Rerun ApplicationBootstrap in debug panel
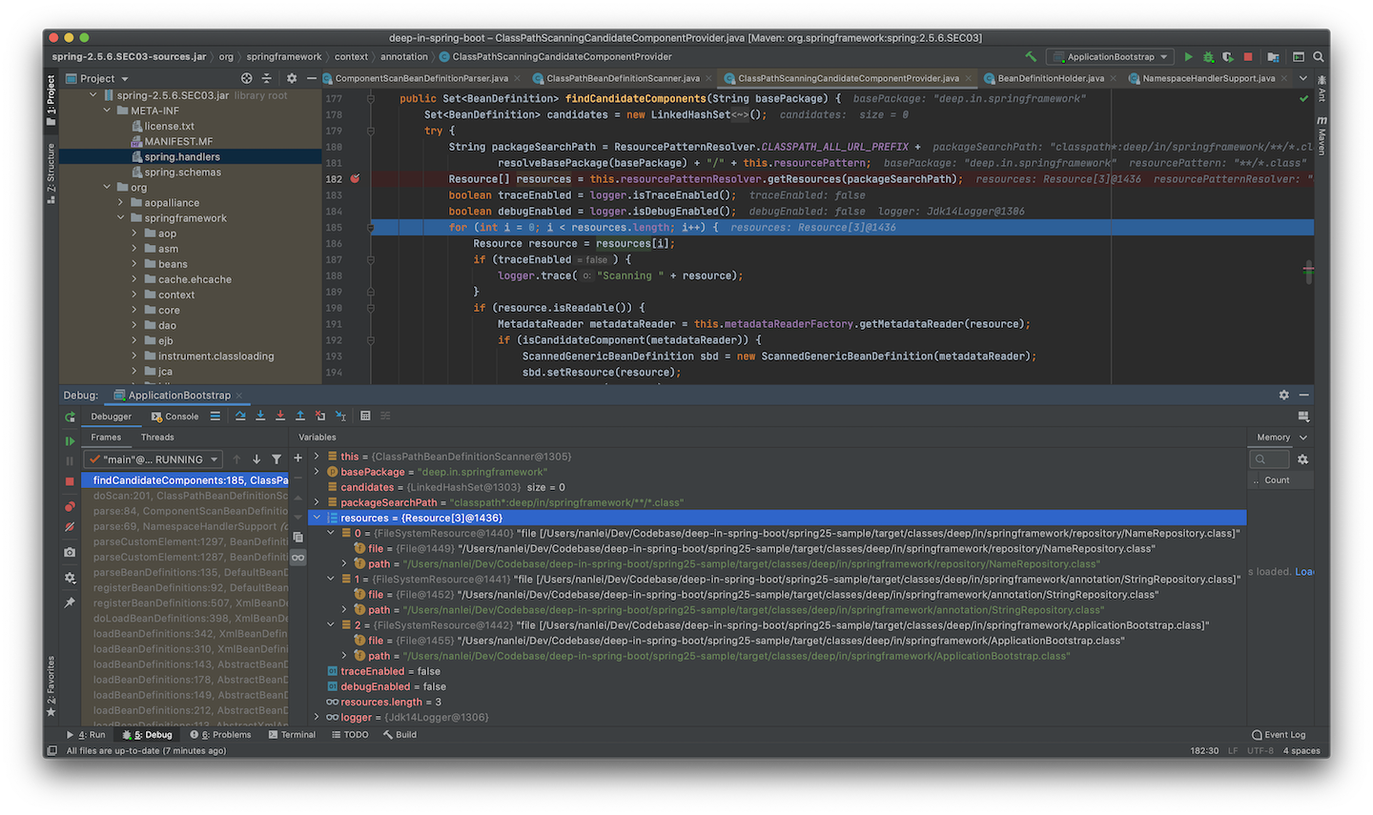Viewport: 1373px width, 815px height. (70, 417)
